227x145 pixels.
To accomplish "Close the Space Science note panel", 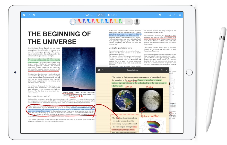I will 167,70.
